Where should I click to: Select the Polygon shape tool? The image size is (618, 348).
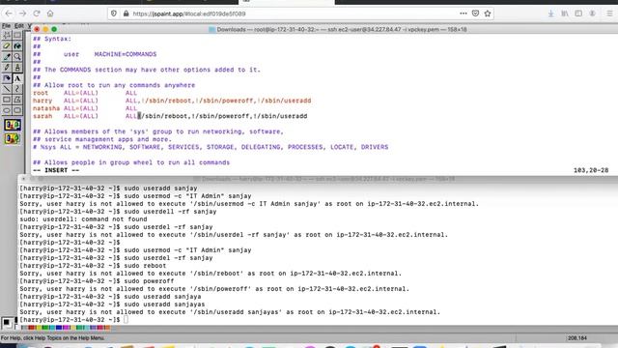click(x=17, y=100)
